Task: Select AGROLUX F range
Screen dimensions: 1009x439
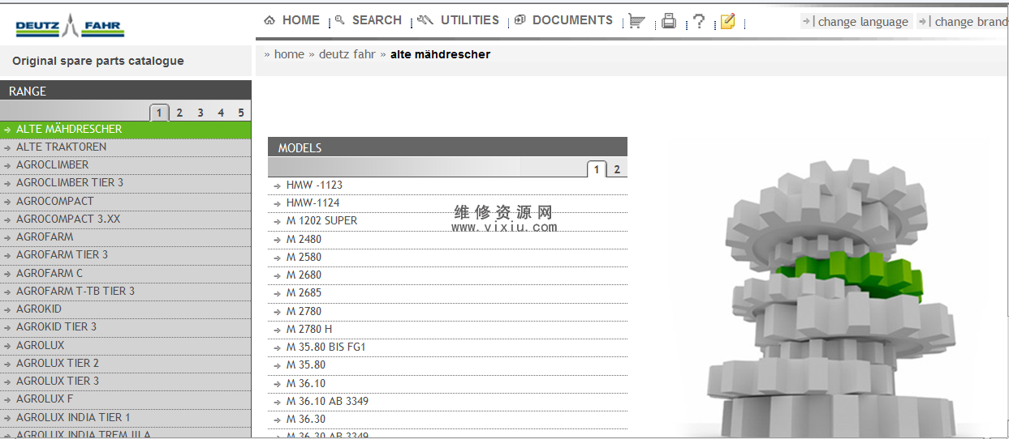Action: tap(126, 399)
